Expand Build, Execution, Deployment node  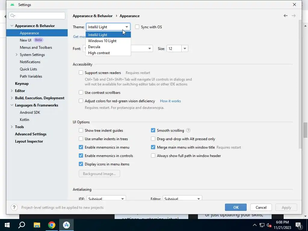click(x=12, y=98)
